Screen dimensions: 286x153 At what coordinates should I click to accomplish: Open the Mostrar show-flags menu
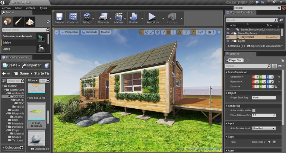coord(105,32)
